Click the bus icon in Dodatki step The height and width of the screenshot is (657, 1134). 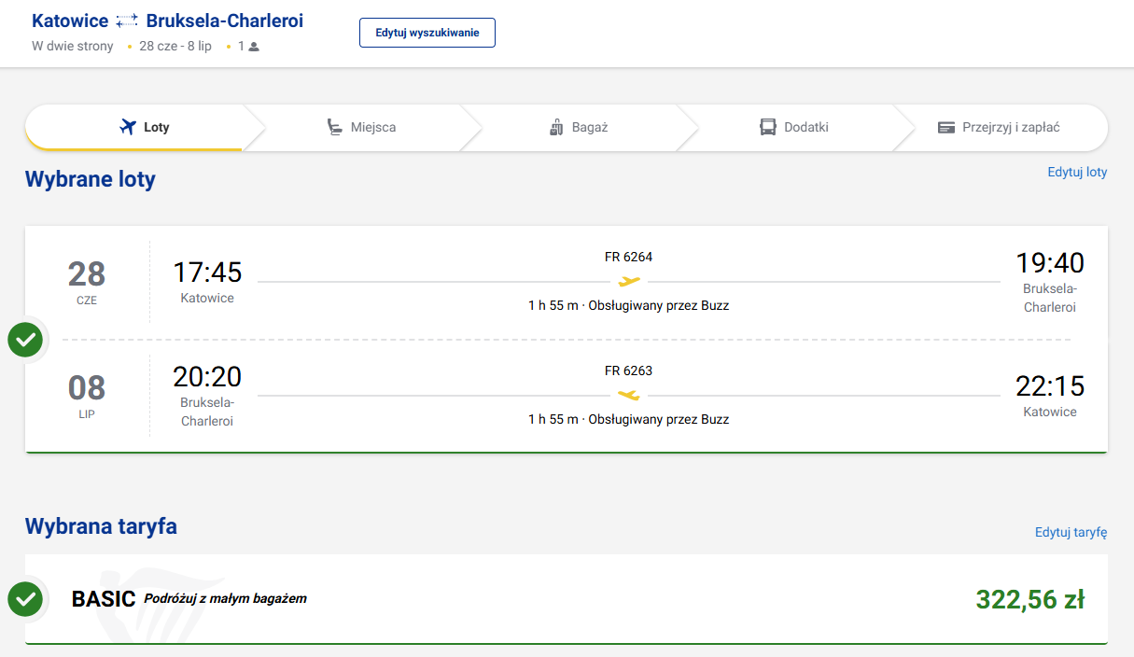[x=768, y=127]
